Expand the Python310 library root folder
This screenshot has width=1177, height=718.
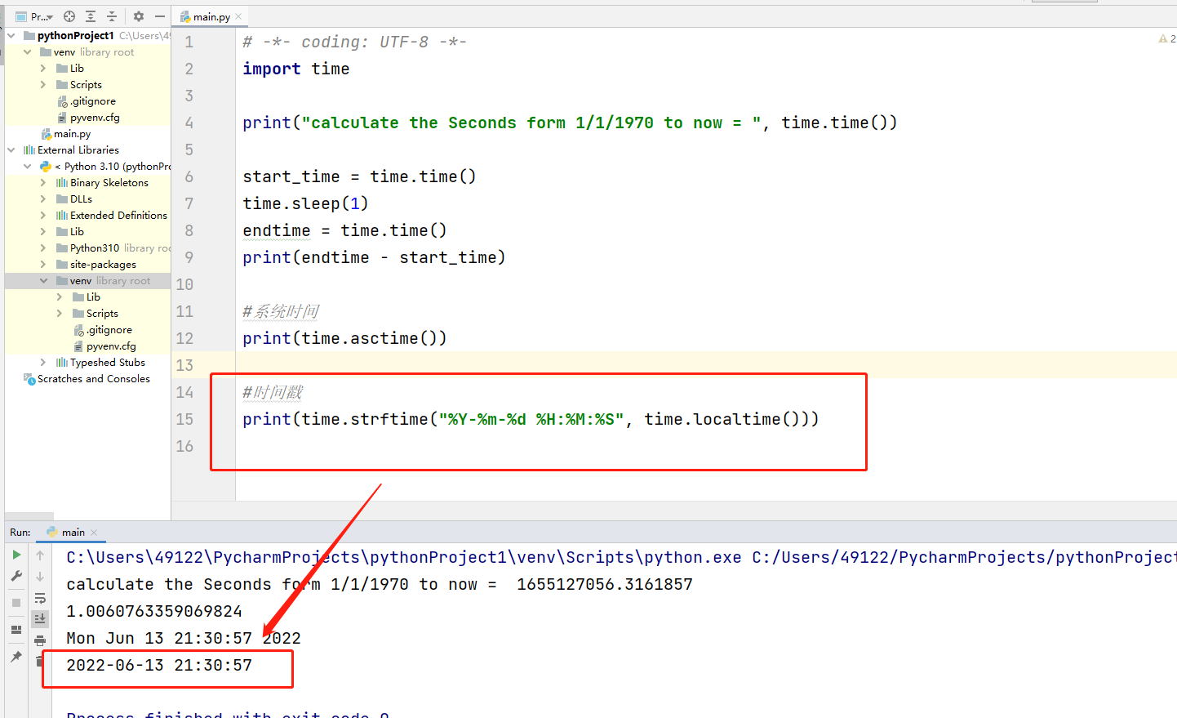[x=43, y=248]
